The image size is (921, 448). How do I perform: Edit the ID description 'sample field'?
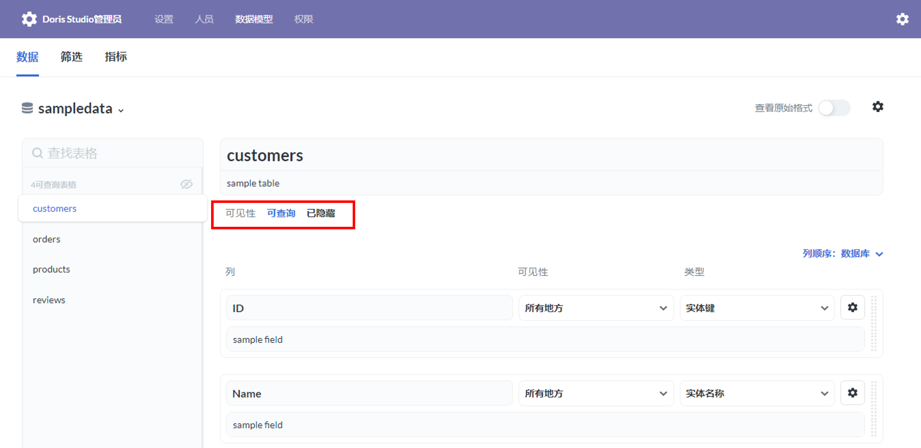(545, 339)
